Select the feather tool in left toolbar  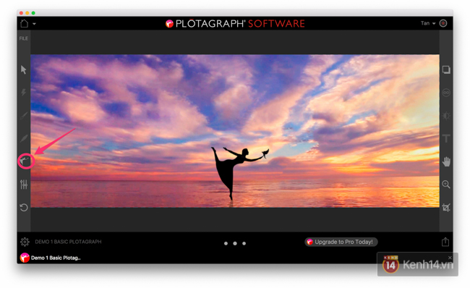[x=24, y=138]
